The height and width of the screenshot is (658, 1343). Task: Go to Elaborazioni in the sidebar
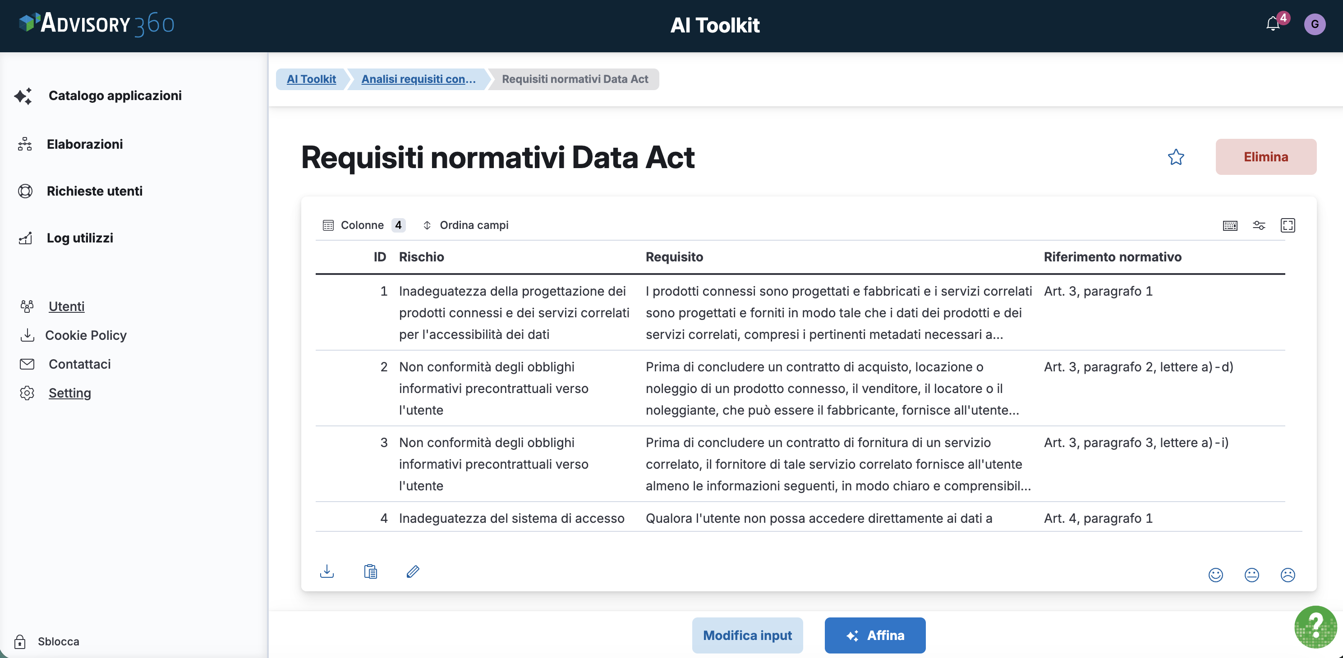(x=84, y=144)
